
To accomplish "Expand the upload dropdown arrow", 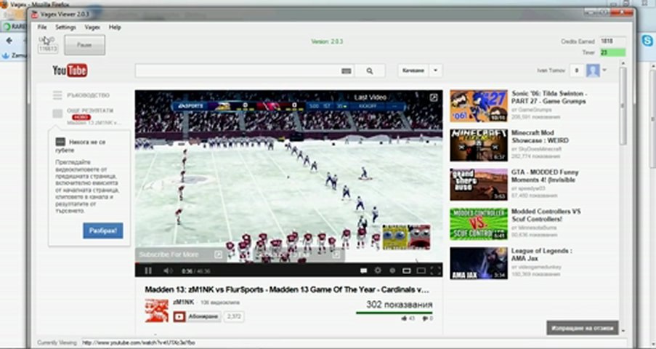I will pos(436,71).
